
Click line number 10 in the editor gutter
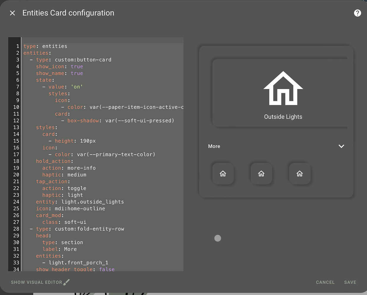pos(17,107)
